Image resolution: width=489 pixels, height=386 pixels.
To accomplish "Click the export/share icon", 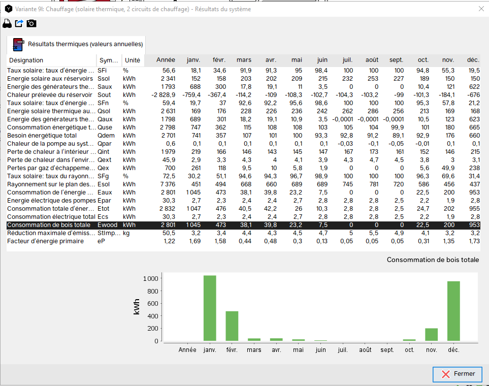I will [19, 23].
